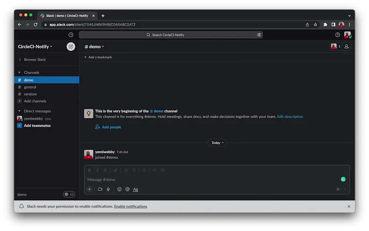The height and width of the screenshot is (231, 369).
Task: Open the CircleCI-Notify workspace menu
Action: tap(35, 46)
